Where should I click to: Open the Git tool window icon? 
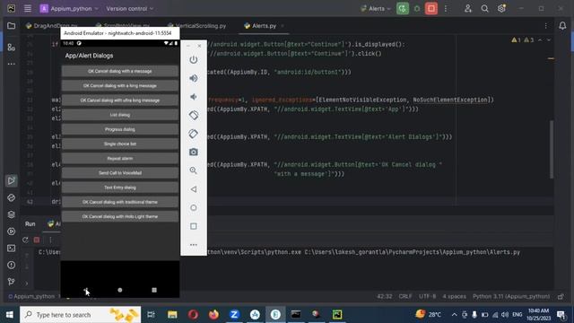(x=12, y=282)
